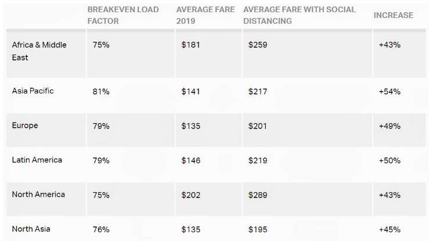The image size is (430, 241).
Task: Click the North Asia row label
Action: 32,229
